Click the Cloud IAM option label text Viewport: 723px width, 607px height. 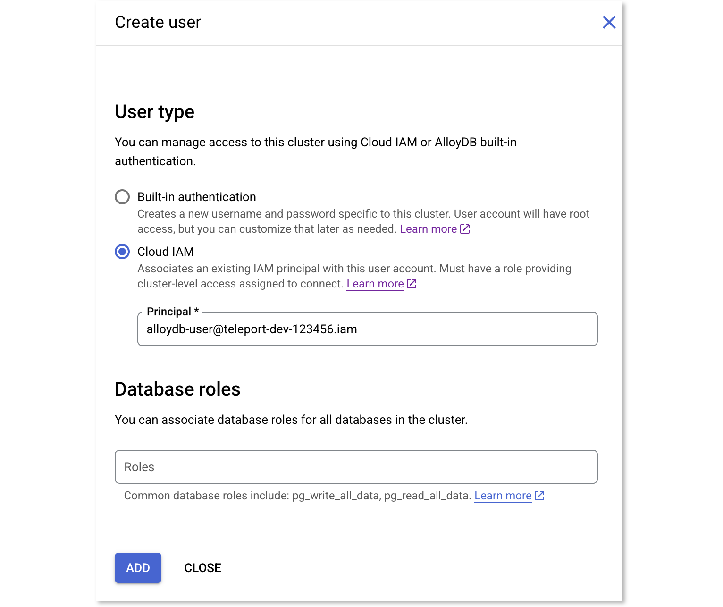165,252
